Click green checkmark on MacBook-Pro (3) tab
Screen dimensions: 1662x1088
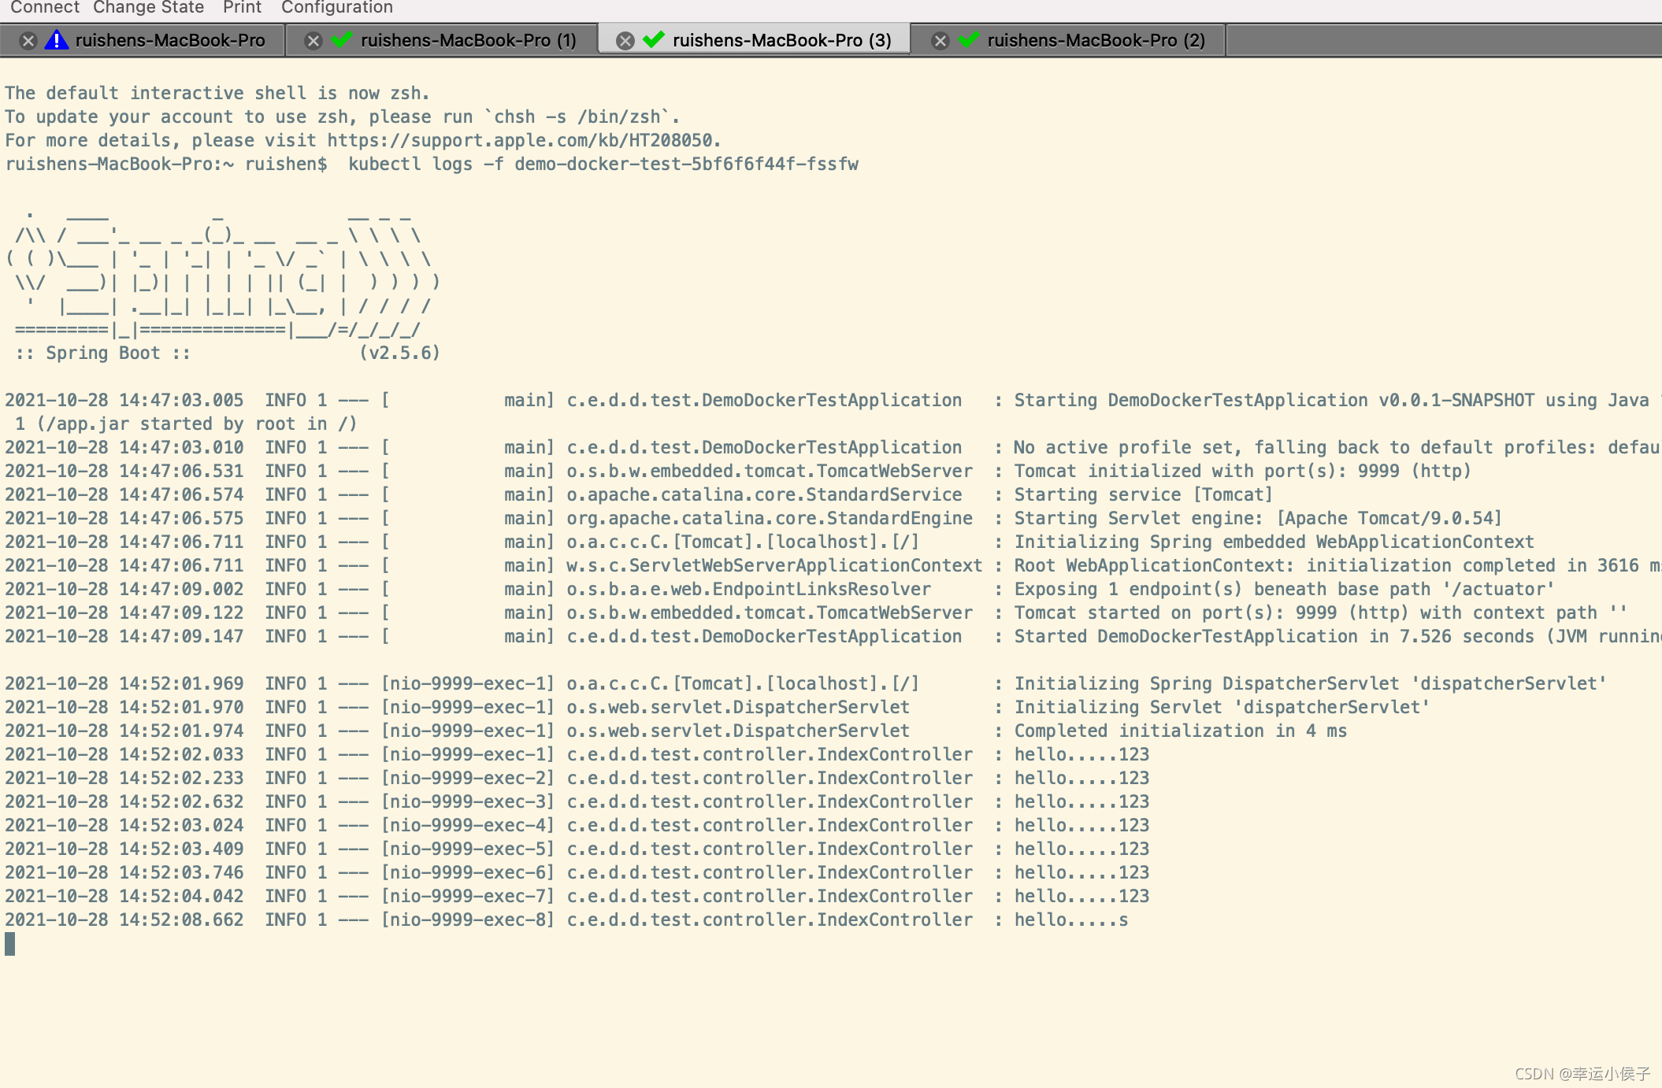[x=654, y=39]
